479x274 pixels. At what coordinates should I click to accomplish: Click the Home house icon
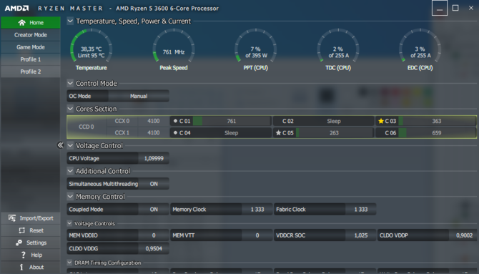(21, 23)
